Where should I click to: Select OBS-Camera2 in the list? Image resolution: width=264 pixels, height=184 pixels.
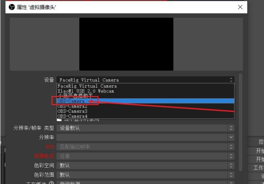click(72, 106)
